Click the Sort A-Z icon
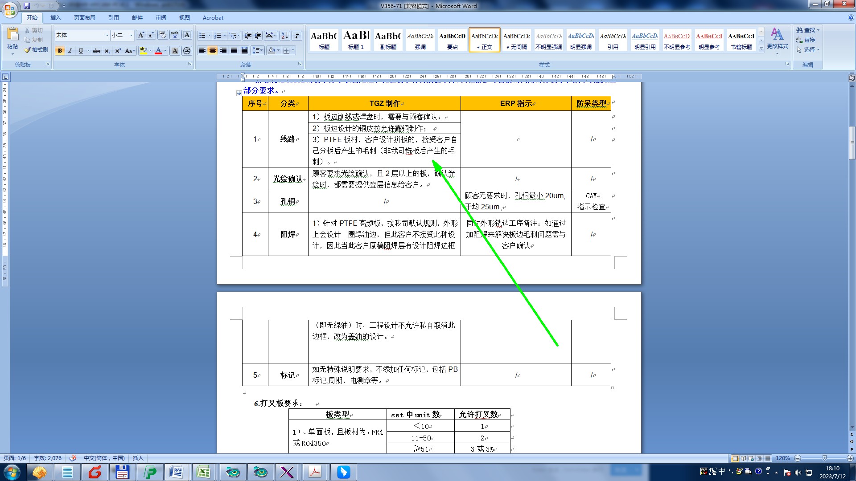856x481 pixels. tap(284, 35)
